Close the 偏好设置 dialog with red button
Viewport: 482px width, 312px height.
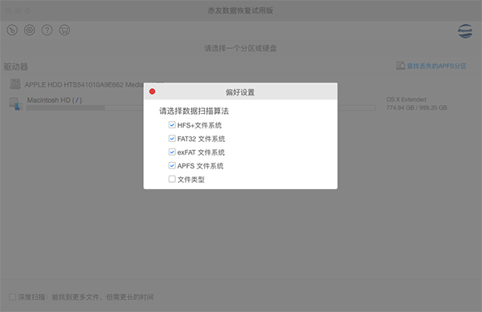(152, 91)
